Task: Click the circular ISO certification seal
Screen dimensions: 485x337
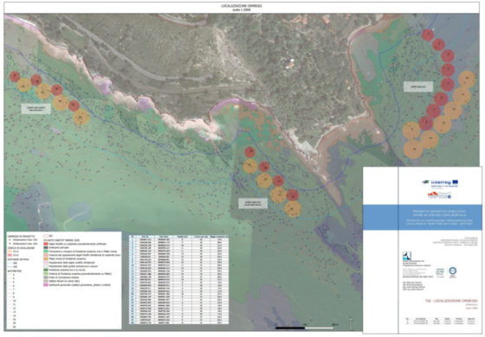Action: 453,272
